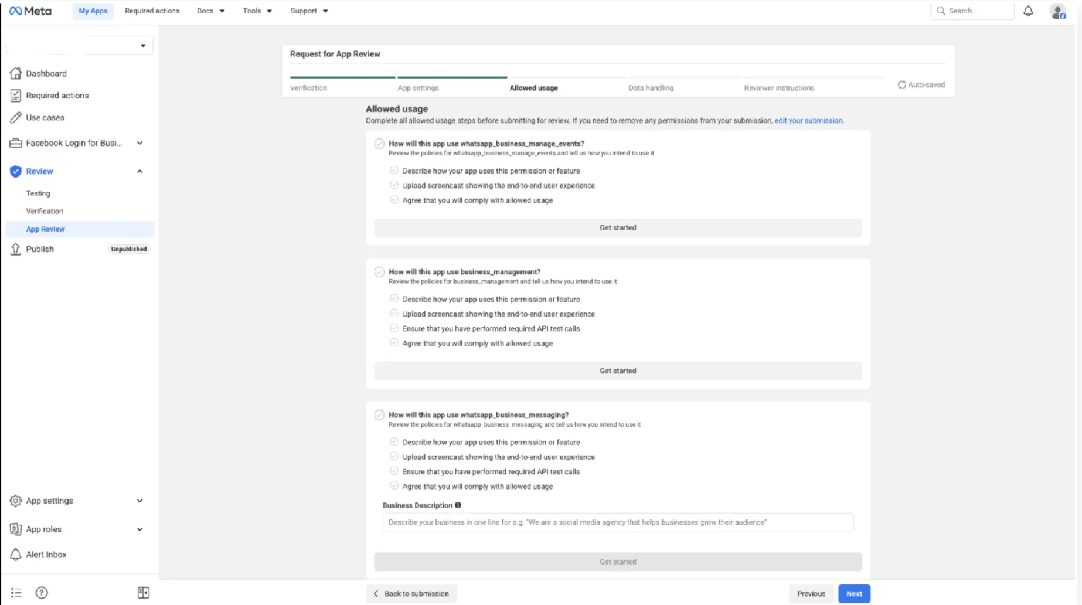
Task: Toggle whatsapp_business_messaging section check circle
Action: click(379, 415)
